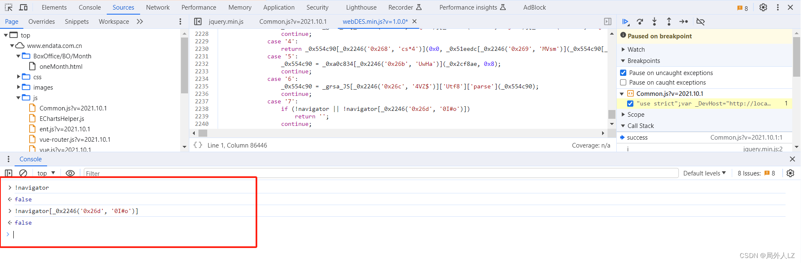The width and height of the screenshot is (801, 263).
Task: Open vue-router.js?v=2021.10.1 in the tree
Action: 75,139
